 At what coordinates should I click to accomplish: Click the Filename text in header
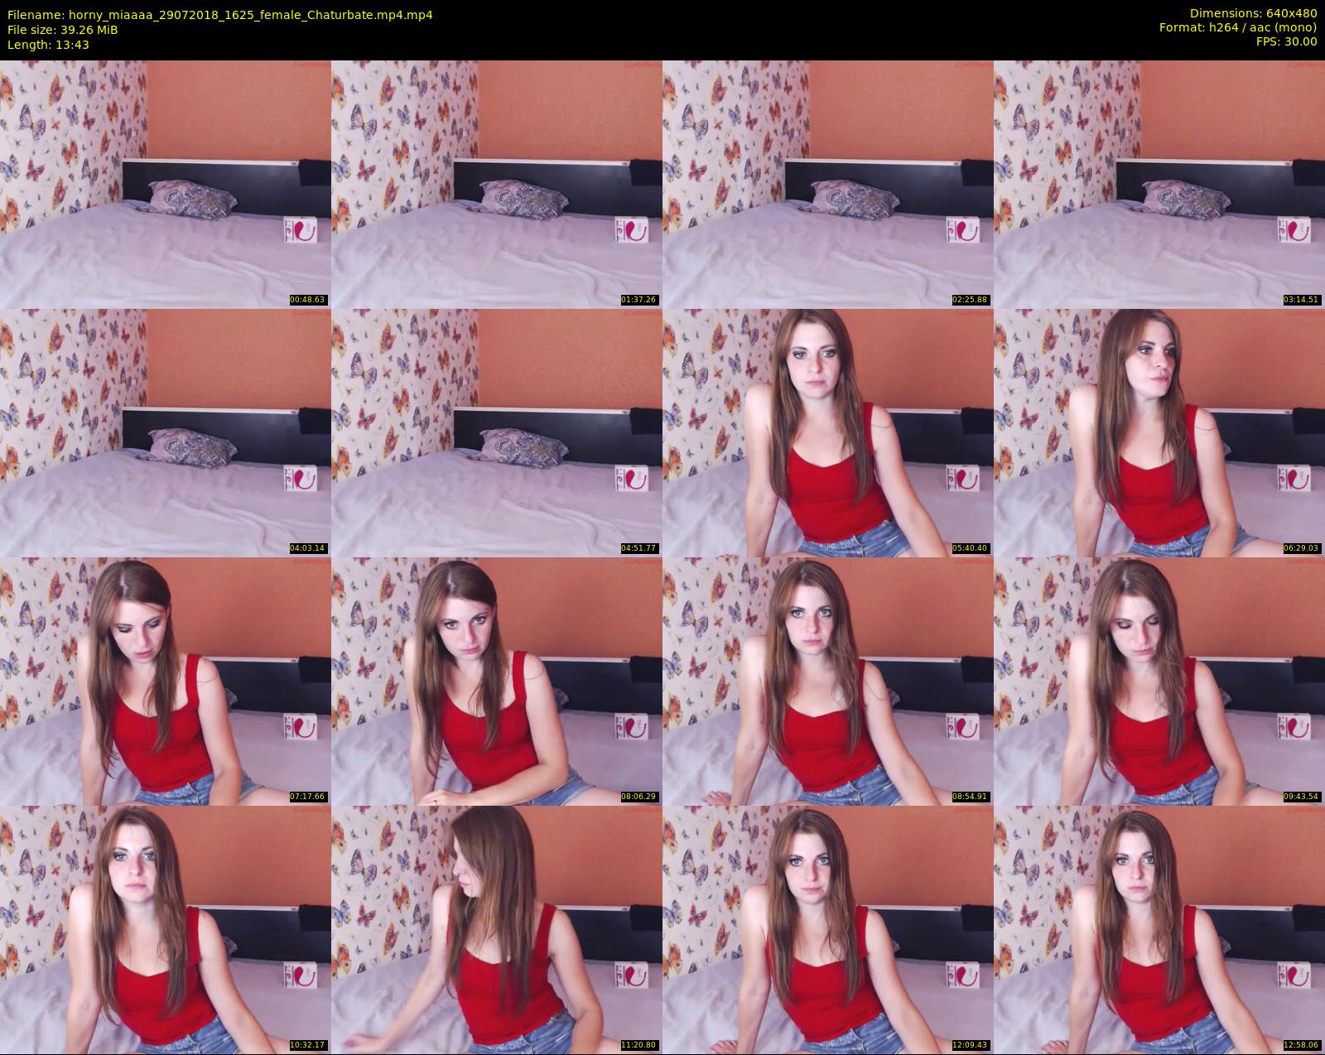(x=219, y=15)
